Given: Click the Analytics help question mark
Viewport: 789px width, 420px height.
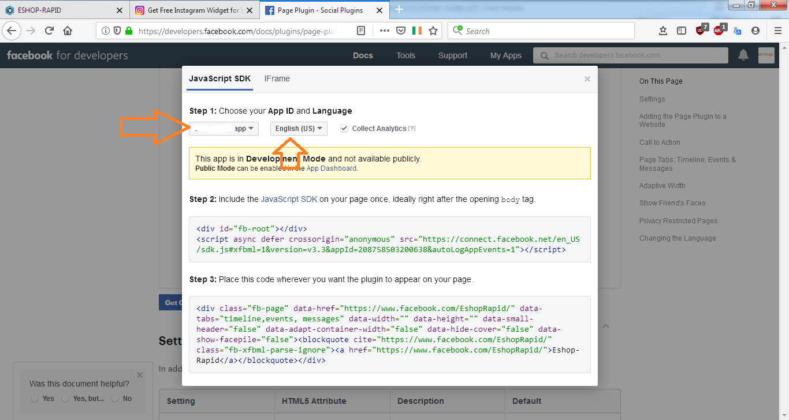Looking at the screenshot, I should [x=412, y=129].
